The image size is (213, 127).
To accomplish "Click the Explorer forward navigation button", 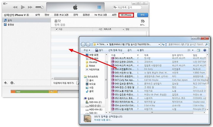I will pyautogui.click(x=88, y=44).
